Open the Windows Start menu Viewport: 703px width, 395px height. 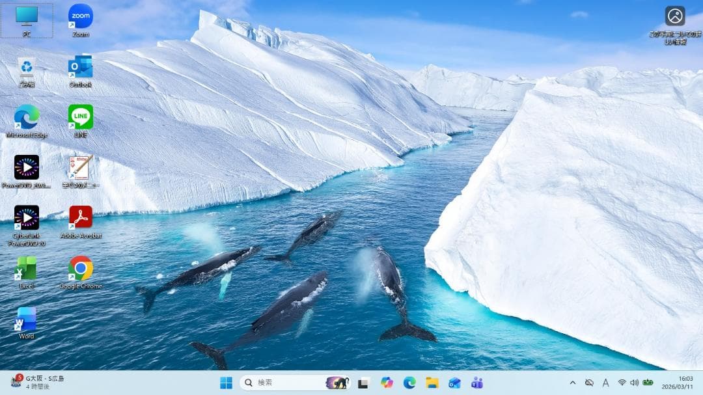(x=226, y=383)
